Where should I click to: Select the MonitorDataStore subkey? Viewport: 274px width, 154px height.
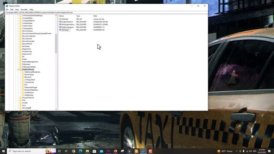click(31, 90)
